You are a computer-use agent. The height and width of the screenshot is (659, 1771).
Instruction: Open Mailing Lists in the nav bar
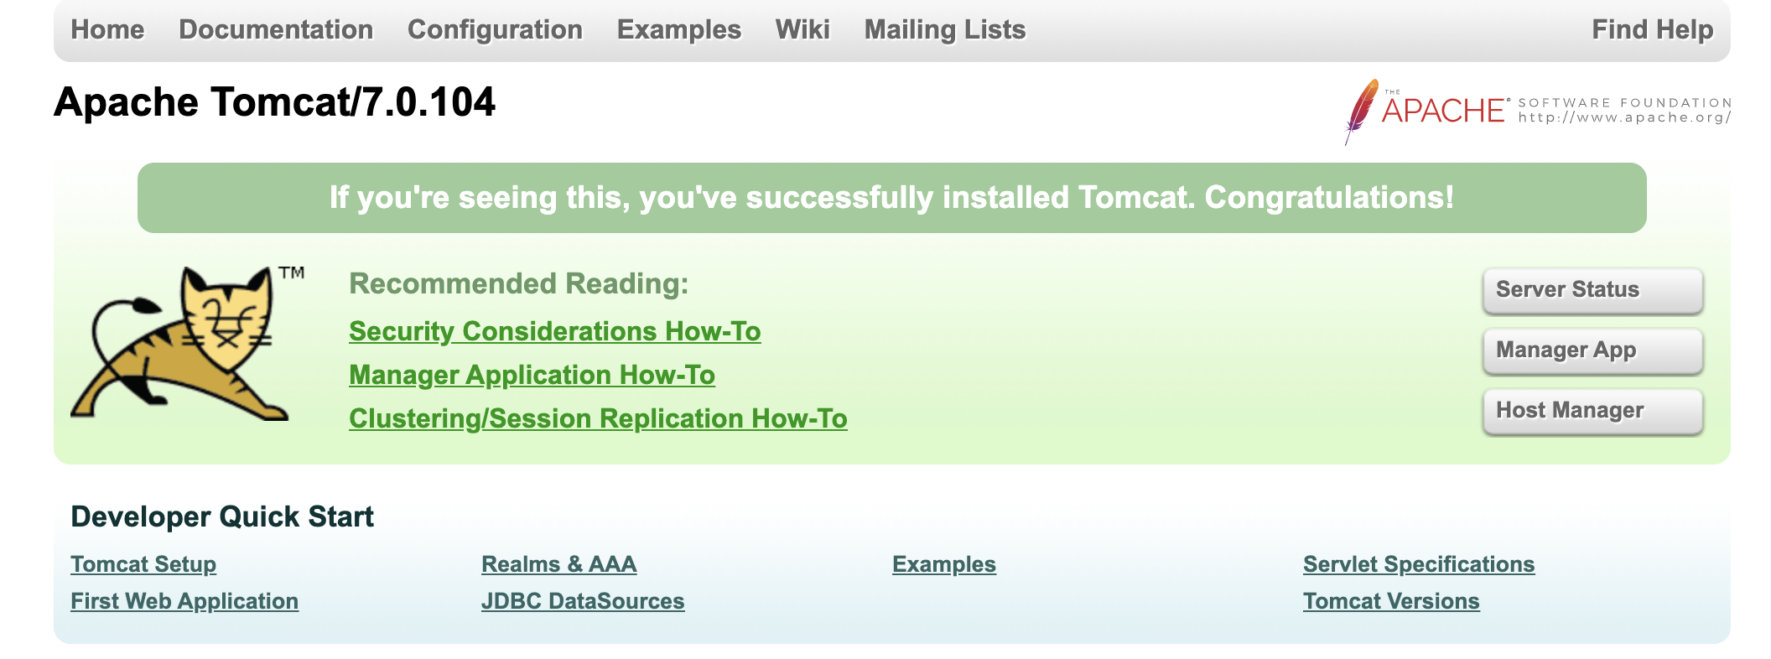[945, 29]
